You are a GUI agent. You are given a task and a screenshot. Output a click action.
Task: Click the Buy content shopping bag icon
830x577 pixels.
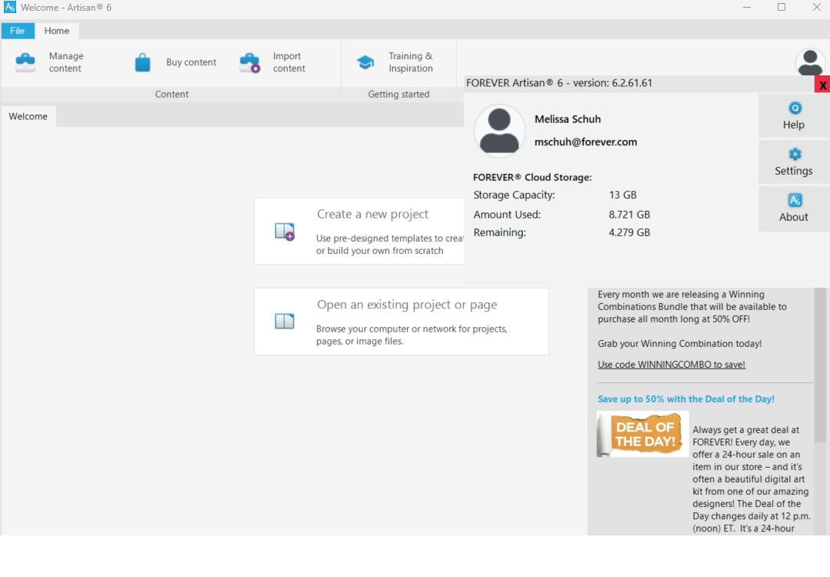[142, 62]
